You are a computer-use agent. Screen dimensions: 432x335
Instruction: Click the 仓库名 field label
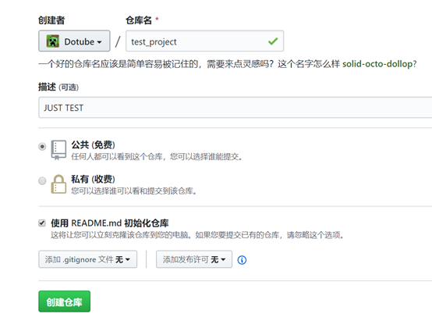point(139,20)
